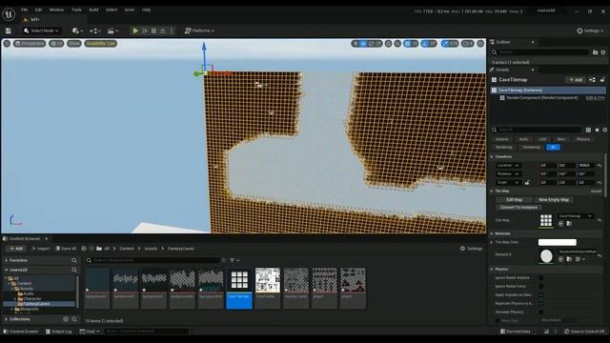Click the Element 0 material sphere thumbnail
The width and height of the screenshot is (610, 343).
click(546, 256)
